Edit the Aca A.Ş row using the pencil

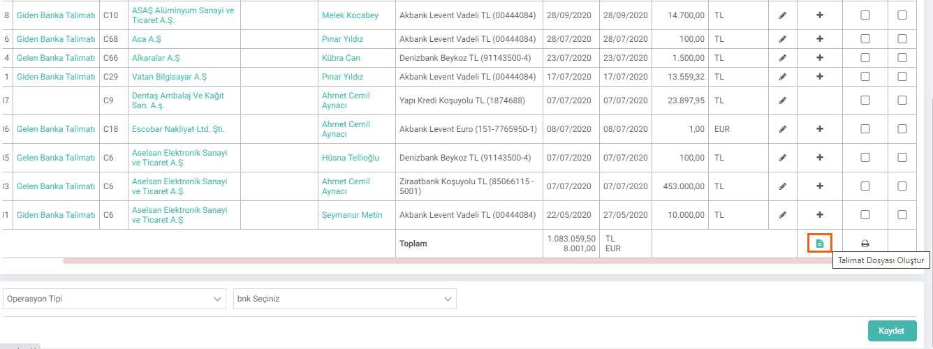[x=783, y=39]
